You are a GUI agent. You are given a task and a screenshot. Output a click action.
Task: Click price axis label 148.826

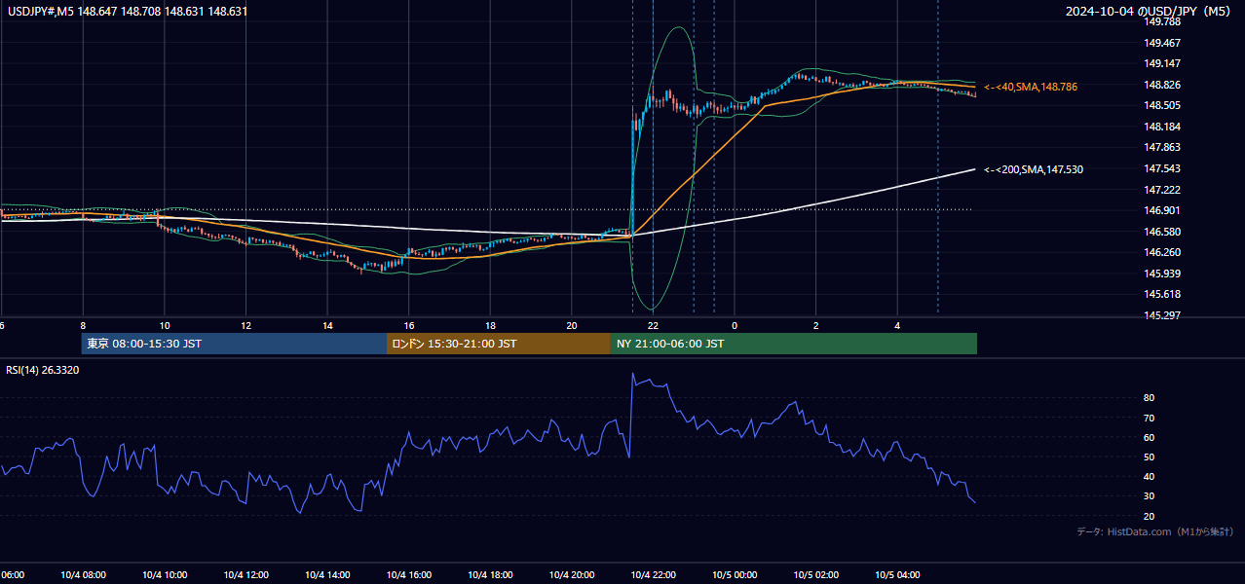[1161, 85]
